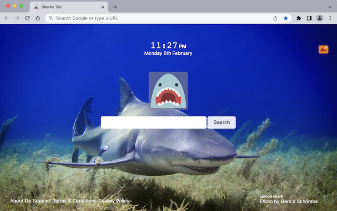Click the Sharks Tab favicon
The height and width of the screenshot is (211, 337).
pyautogui.click(x=36, y=7)
